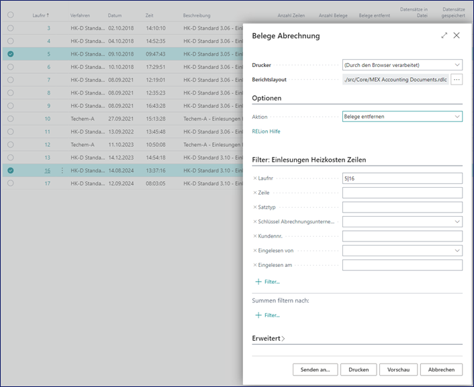The image size is (474, 387).
Task: Open the Drucker dropdown
Action: pos(401,65)
